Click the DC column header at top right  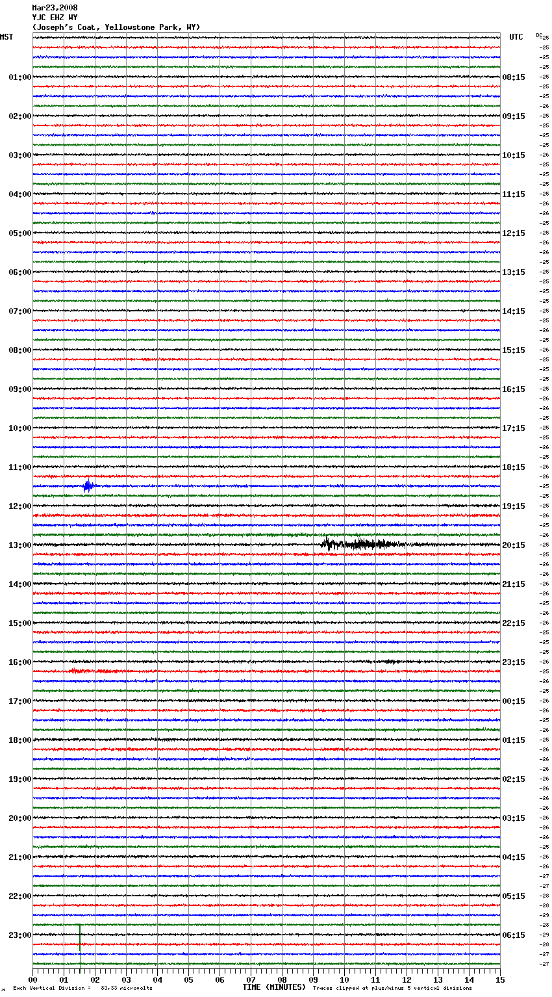pyautogui.click(x=539, y=35)
